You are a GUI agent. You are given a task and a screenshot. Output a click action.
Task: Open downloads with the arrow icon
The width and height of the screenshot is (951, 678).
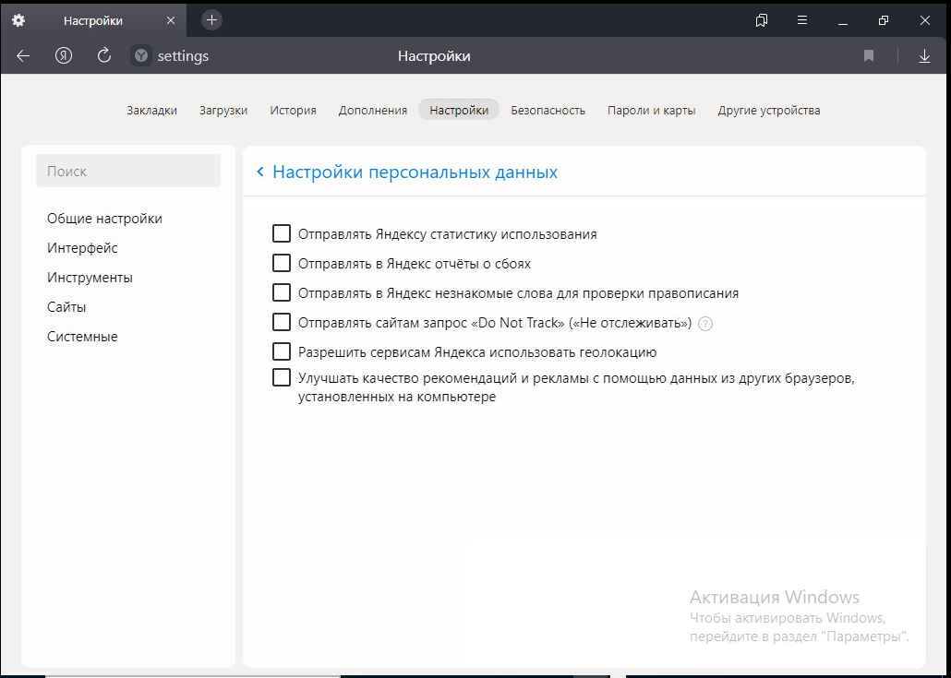coord(924,56)
